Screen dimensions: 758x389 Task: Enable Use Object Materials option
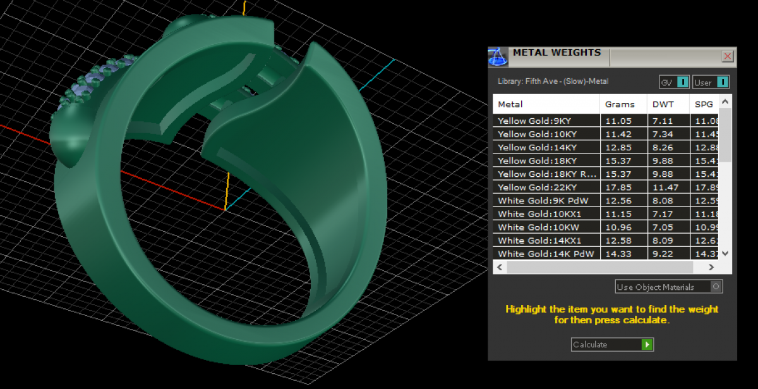tap(715, 287)
